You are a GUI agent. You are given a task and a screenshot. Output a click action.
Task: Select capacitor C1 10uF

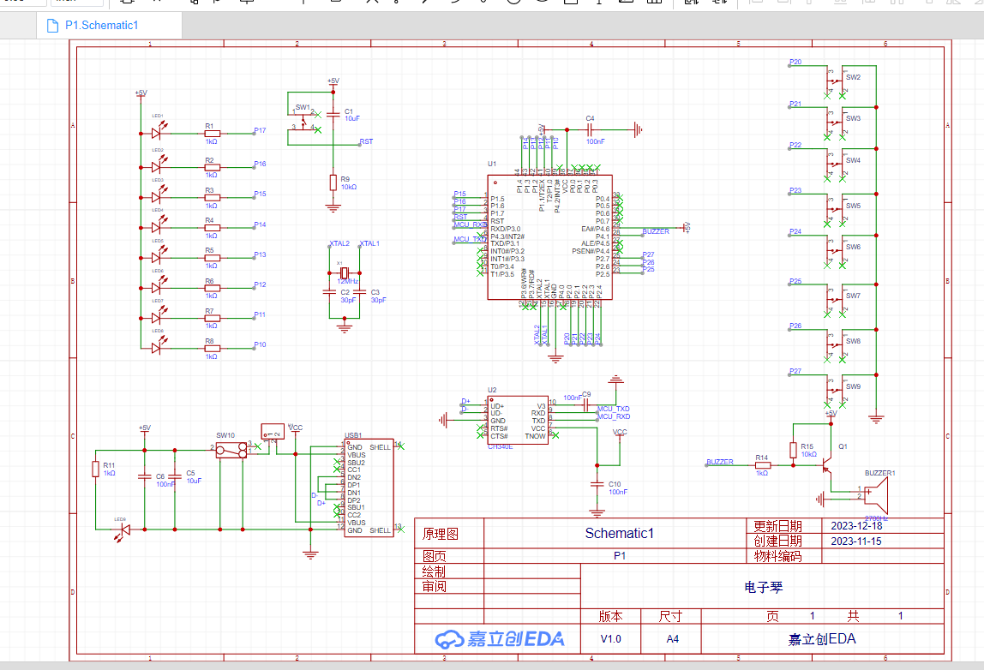click(333, 114)
